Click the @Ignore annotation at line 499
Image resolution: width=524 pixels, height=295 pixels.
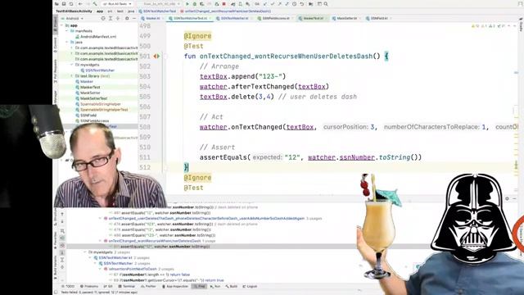pyautogui.click(x=197, y=36)
